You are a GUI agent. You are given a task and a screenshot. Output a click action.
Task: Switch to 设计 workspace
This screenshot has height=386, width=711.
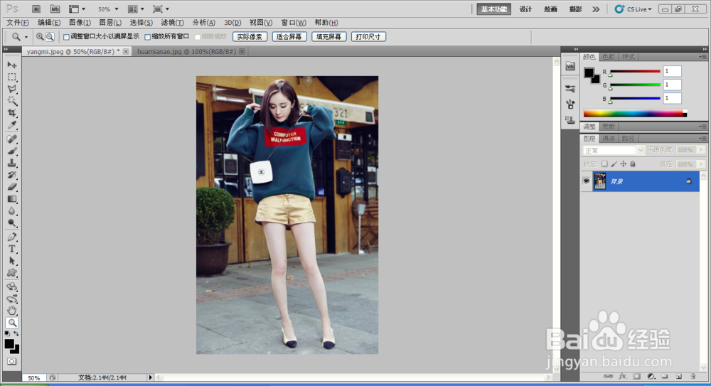(525, 9)
